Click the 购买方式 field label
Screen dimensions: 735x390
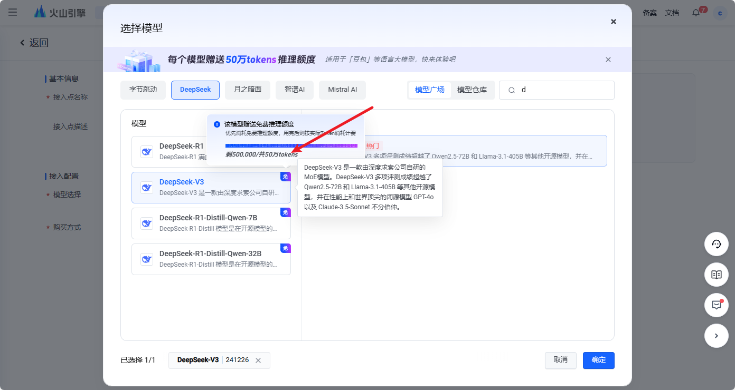67,227
